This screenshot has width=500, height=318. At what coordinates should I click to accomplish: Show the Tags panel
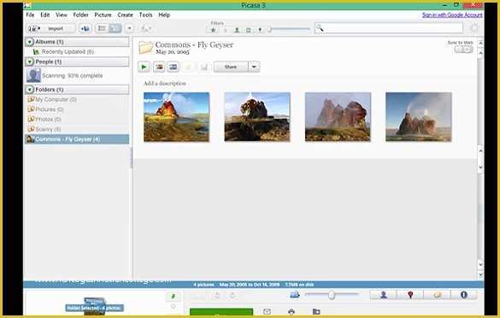(x=438, y=295)
